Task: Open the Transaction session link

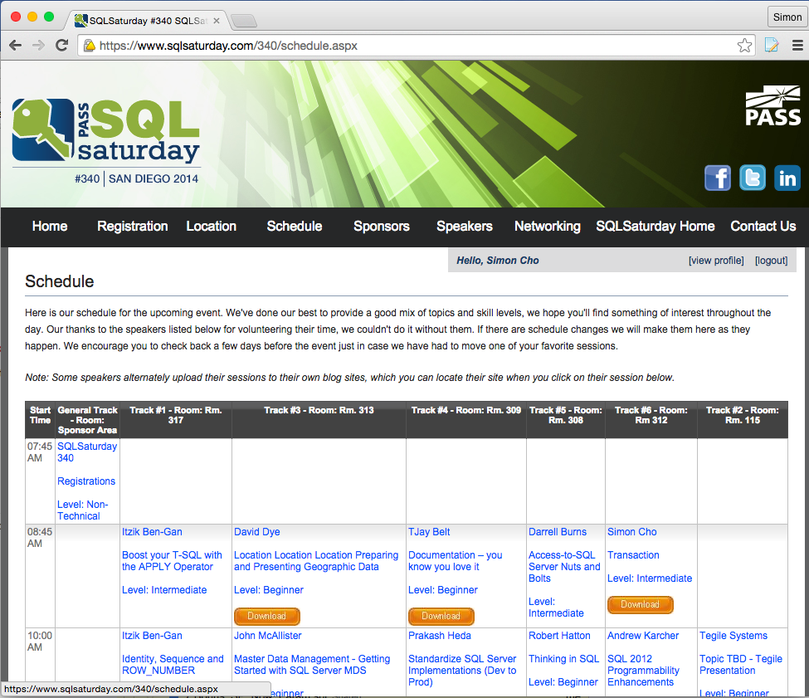Action: [x=633, y=555]
